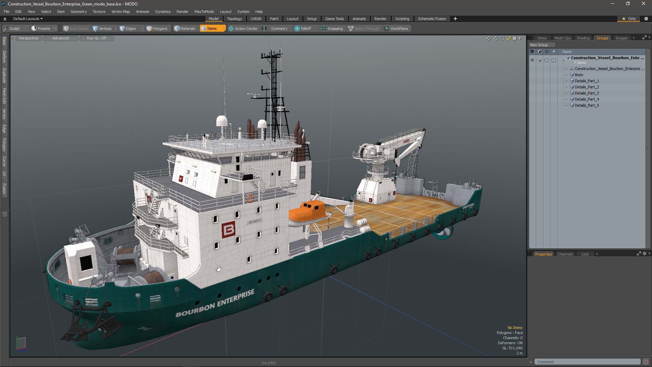The image size is (652, 367).
Task: Open the Basic vertical side tab
Action: [x=4, y=41]
